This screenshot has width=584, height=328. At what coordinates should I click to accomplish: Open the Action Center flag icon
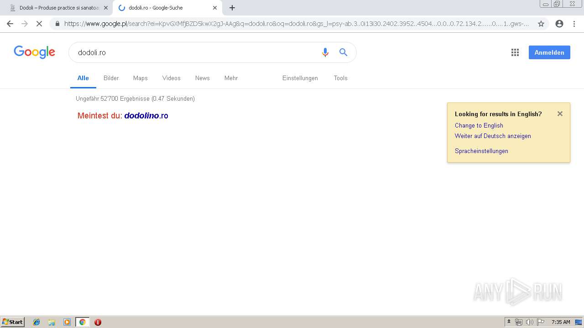tap(540, 322)
